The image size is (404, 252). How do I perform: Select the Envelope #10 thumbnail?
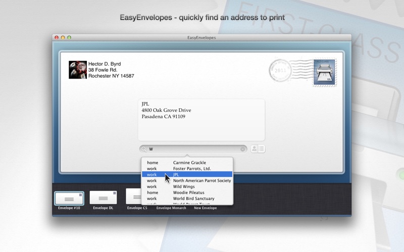(x=69, y=199)
